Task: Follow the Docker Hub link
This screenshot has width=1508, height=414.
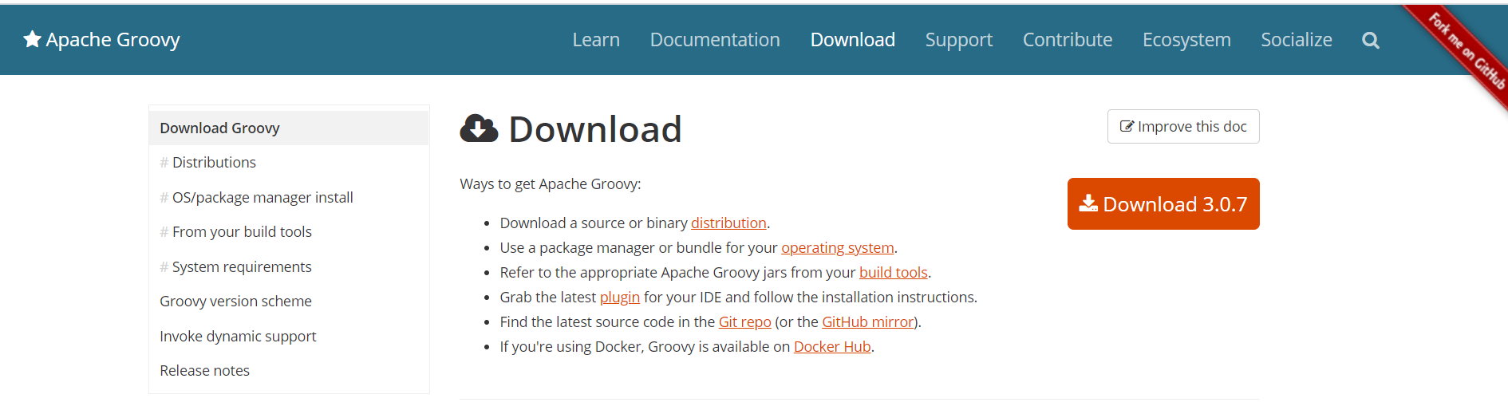Action: coord(832,347)
